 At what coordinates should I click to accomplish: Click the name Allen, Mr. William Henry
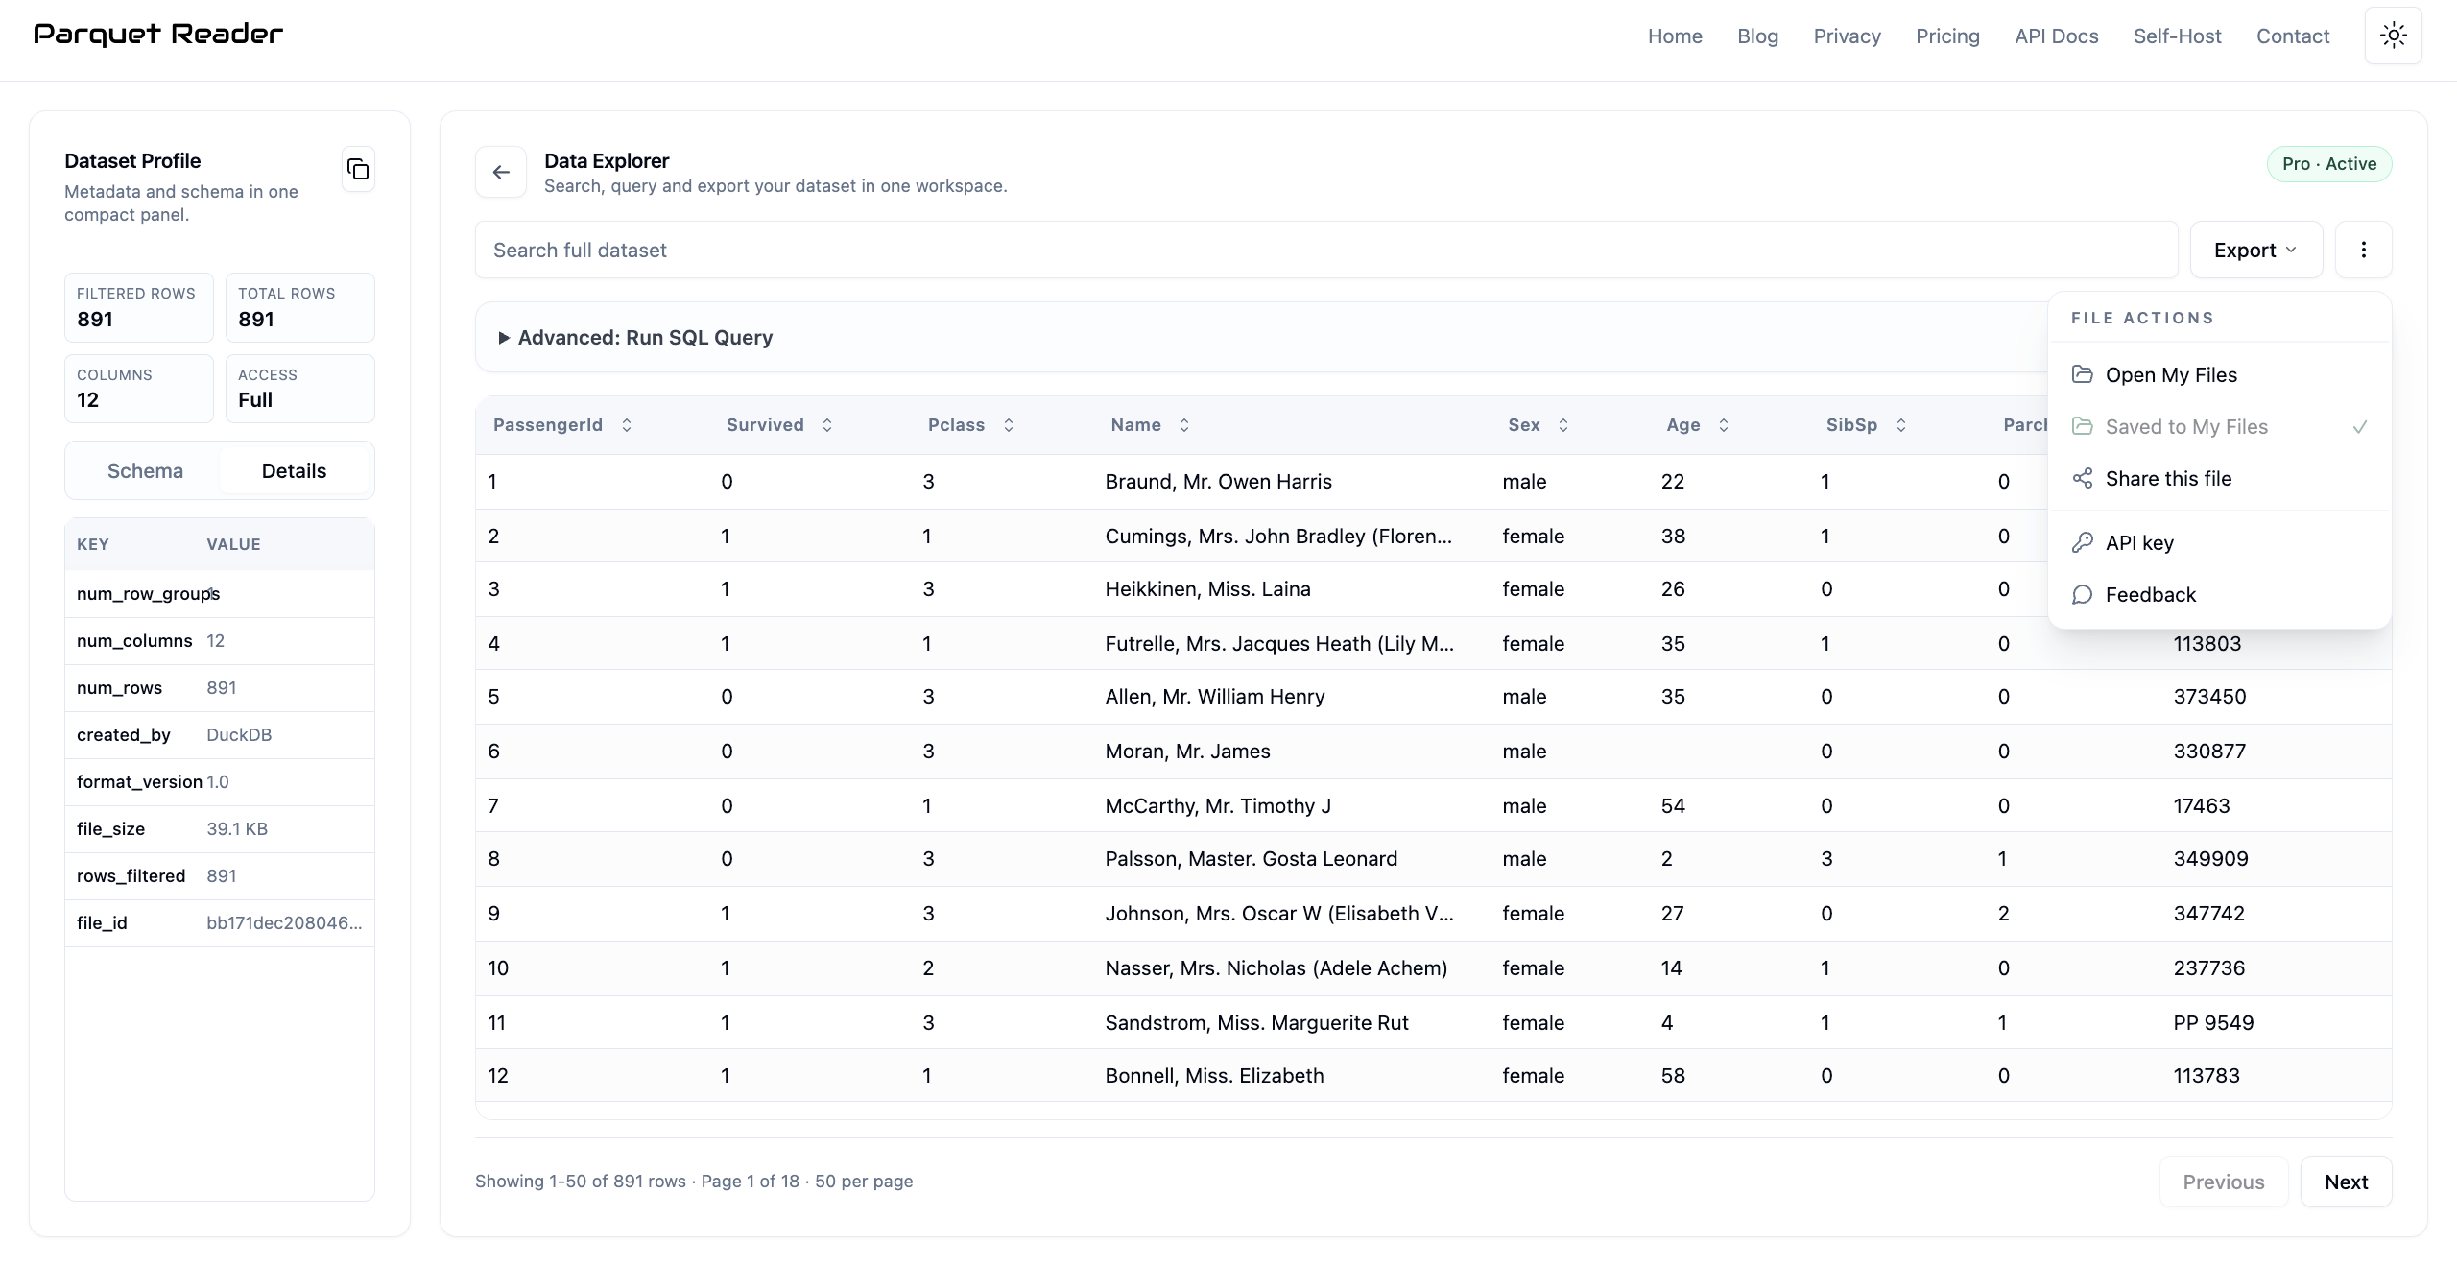(1214, 696)
